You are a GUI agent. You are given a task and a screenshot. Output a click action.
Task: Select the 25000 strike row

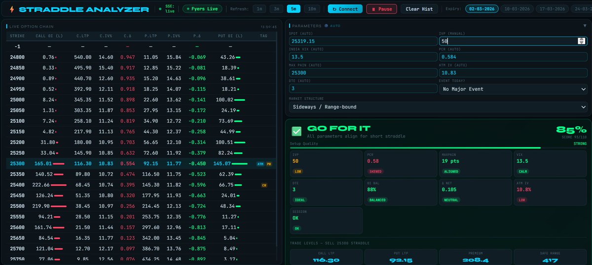[x=142, y=99]
